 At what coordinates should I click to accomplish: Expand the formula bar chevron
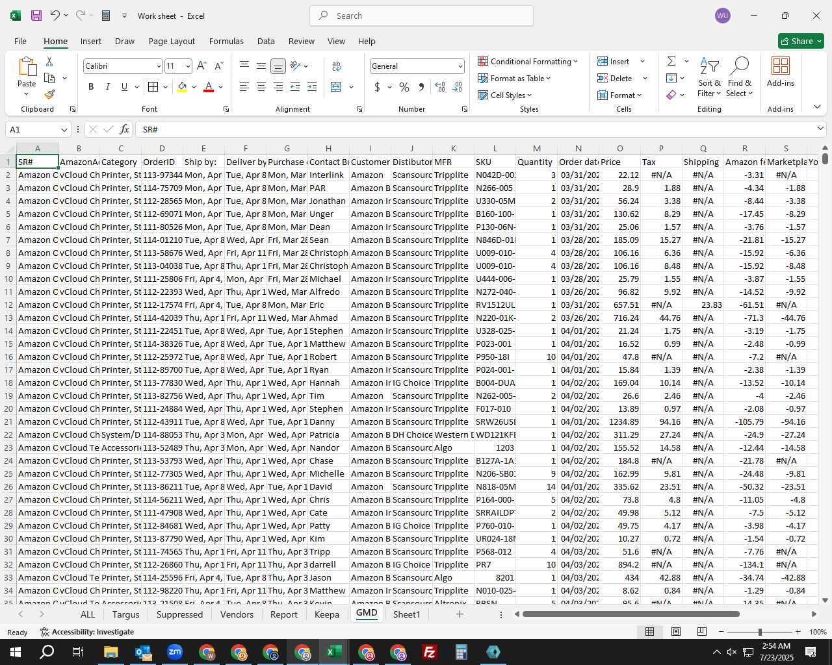pyautogui.click(x=820, y=129)
